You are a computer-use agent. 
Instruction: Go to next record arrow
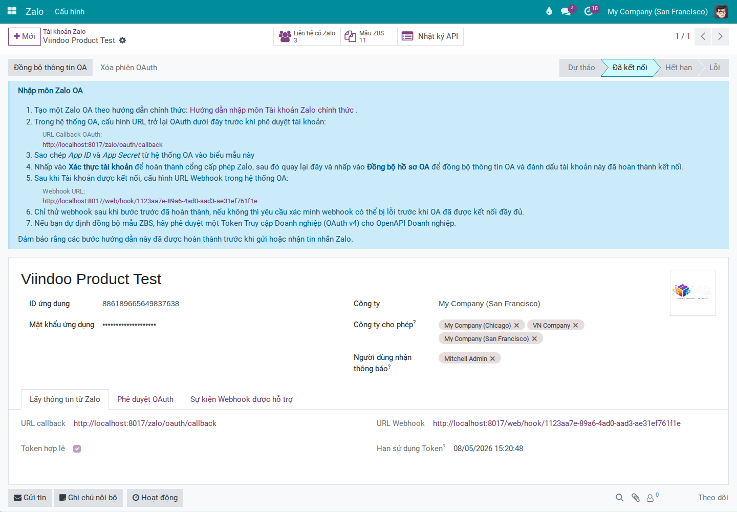pos(720,36)
